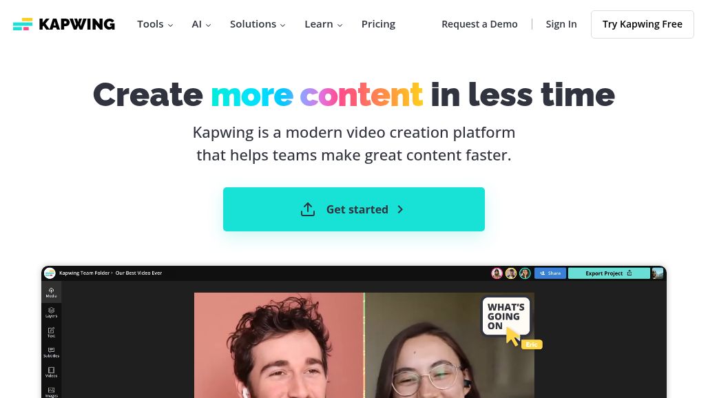Open the Media sidebar icon
The image size is (708, 398).
pyautogui.click(x=51, y=293)
